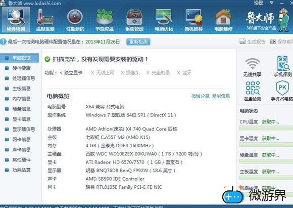Click the 鲁大师 logo with mascot

[x=268, y=20]
